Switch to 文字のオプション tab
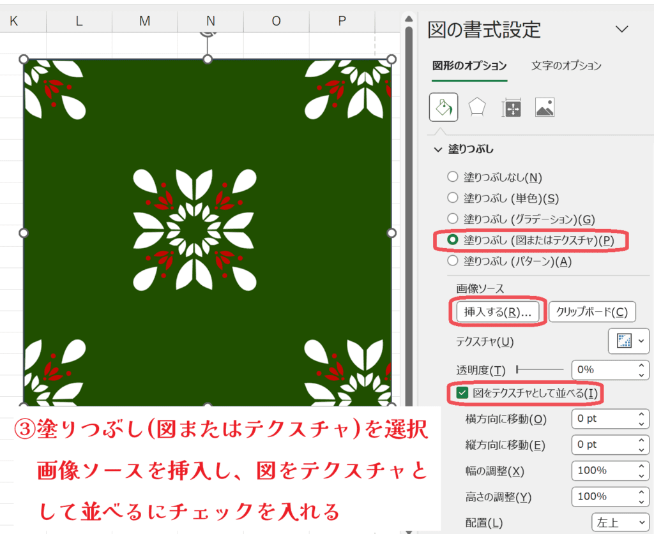 pyautogui.click(x=566, y=66)
